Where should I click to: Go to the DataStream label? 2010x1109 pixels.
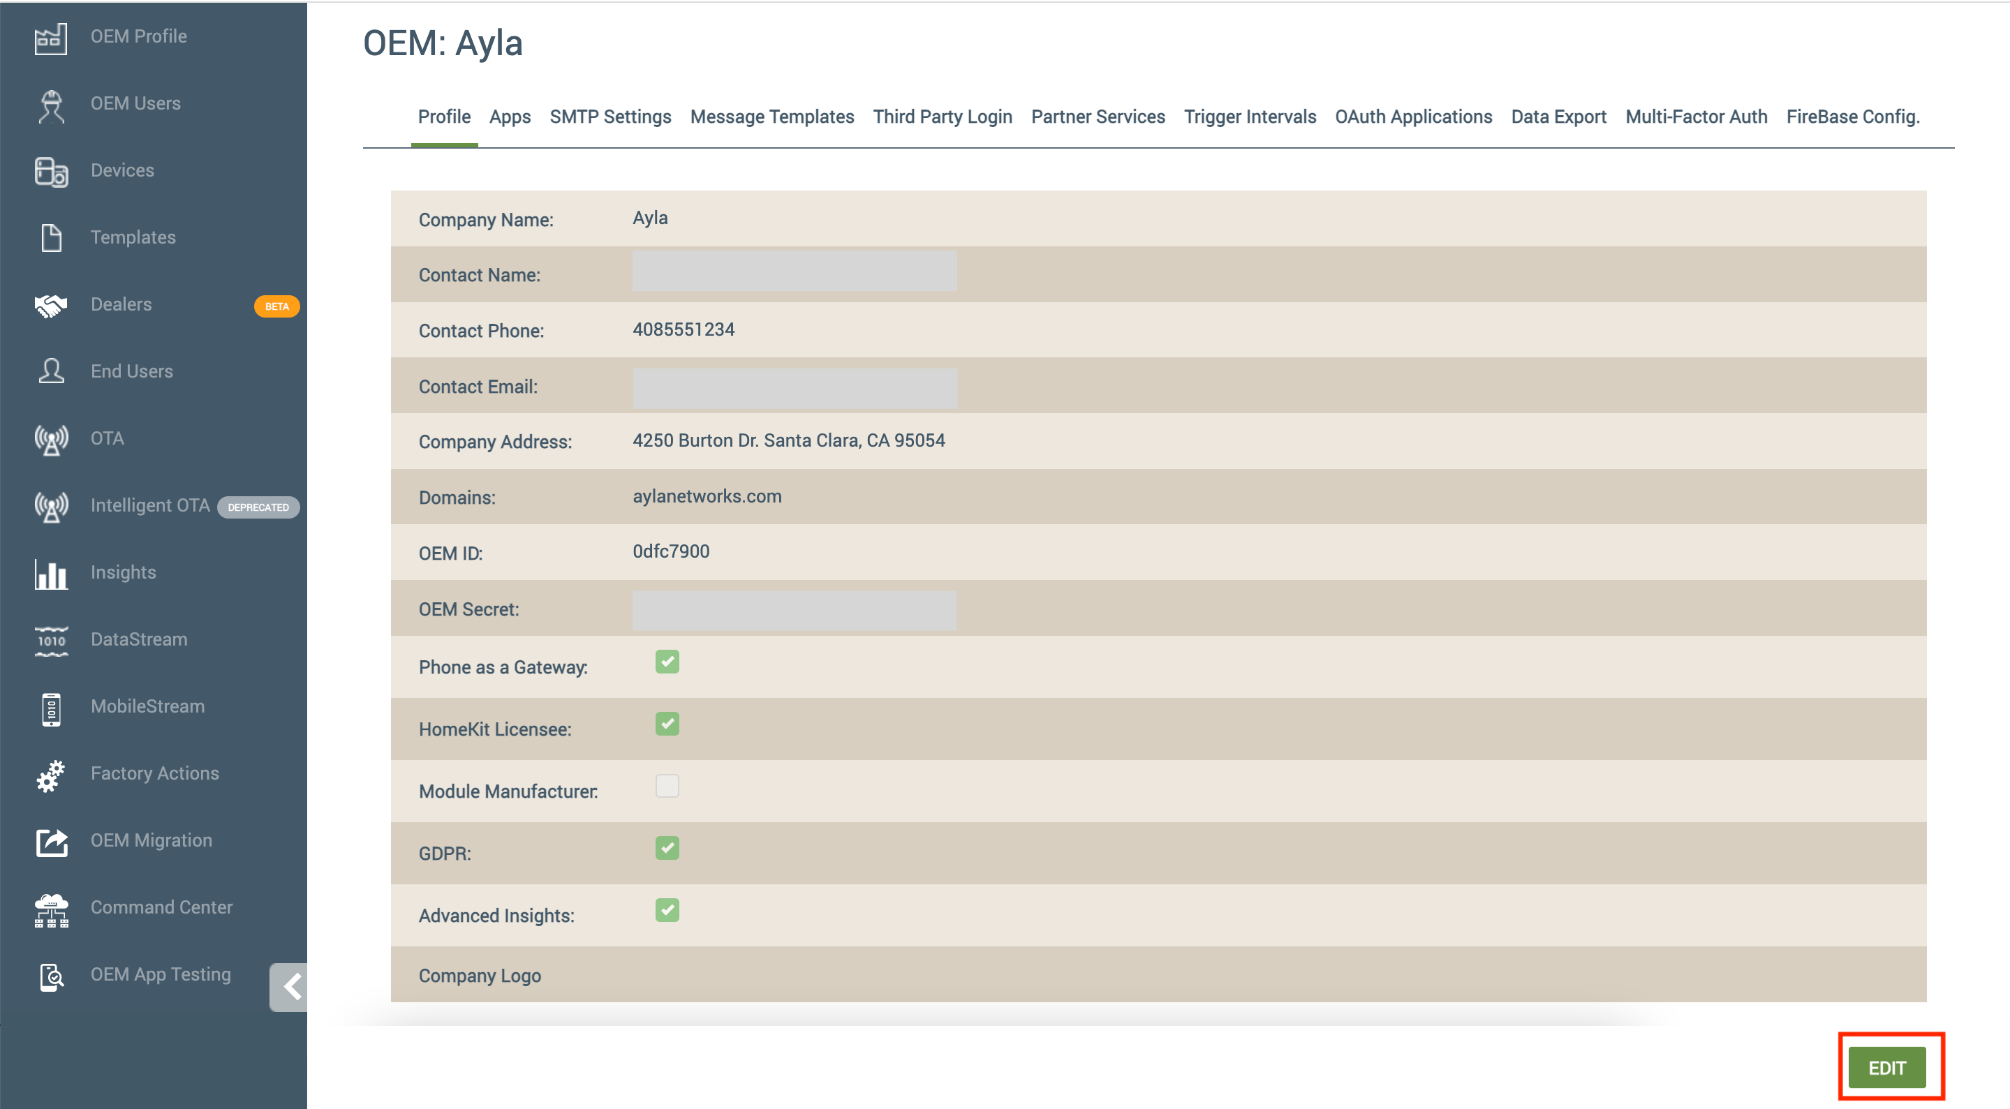(x=139, y=639)
